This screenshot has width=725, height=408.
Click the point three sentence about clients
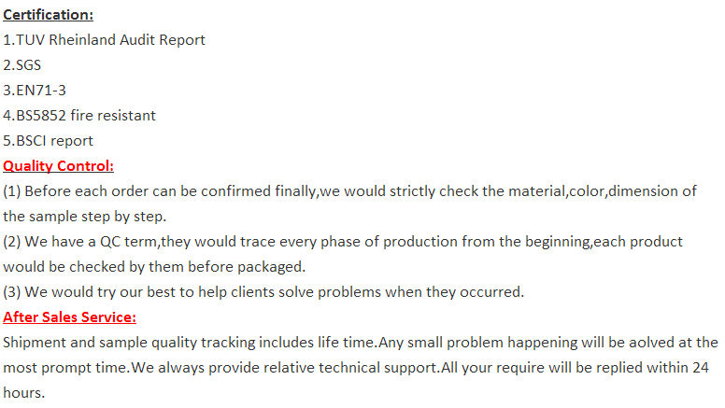(x=263, y=292)
